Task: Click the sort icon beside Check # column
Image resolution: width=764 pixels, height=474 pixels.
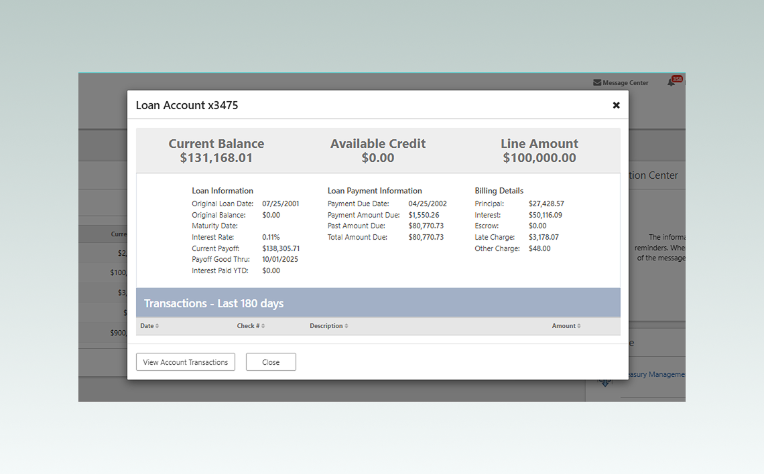Action: (263, 326)
